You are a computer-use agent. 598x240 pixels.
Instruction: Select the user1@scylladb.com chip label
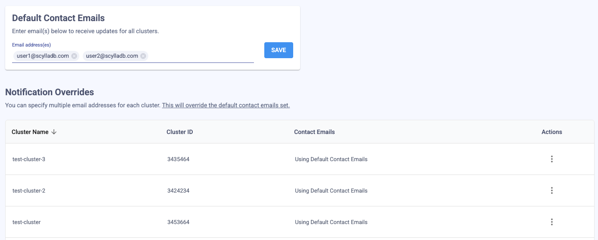tap(43, 56)
